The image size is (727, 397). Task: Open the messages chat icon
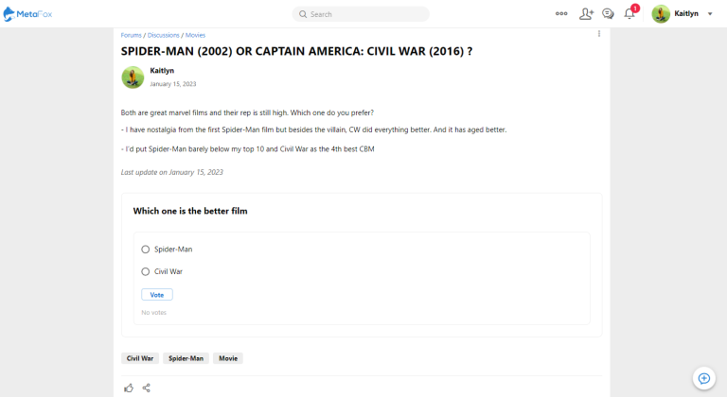[608, 14]
